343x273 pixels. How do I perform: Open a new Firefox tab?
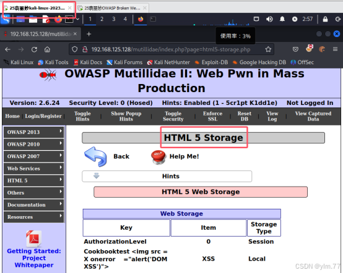(89, 34)
